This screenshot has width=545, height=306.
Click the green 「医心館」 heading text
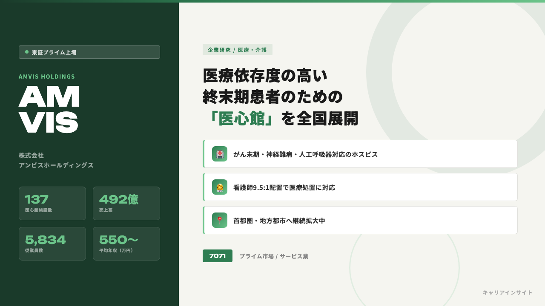tap(241, 118)
